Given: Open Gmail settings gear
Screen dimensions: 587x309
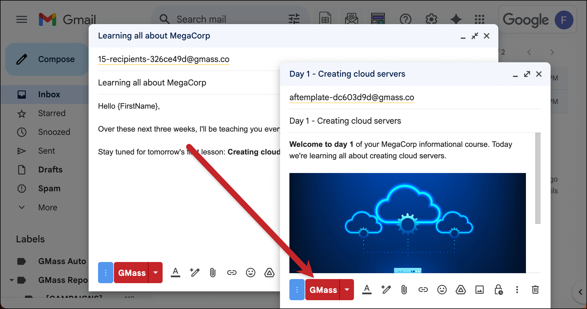Looking at the screenshot, I should click(431, 19).
